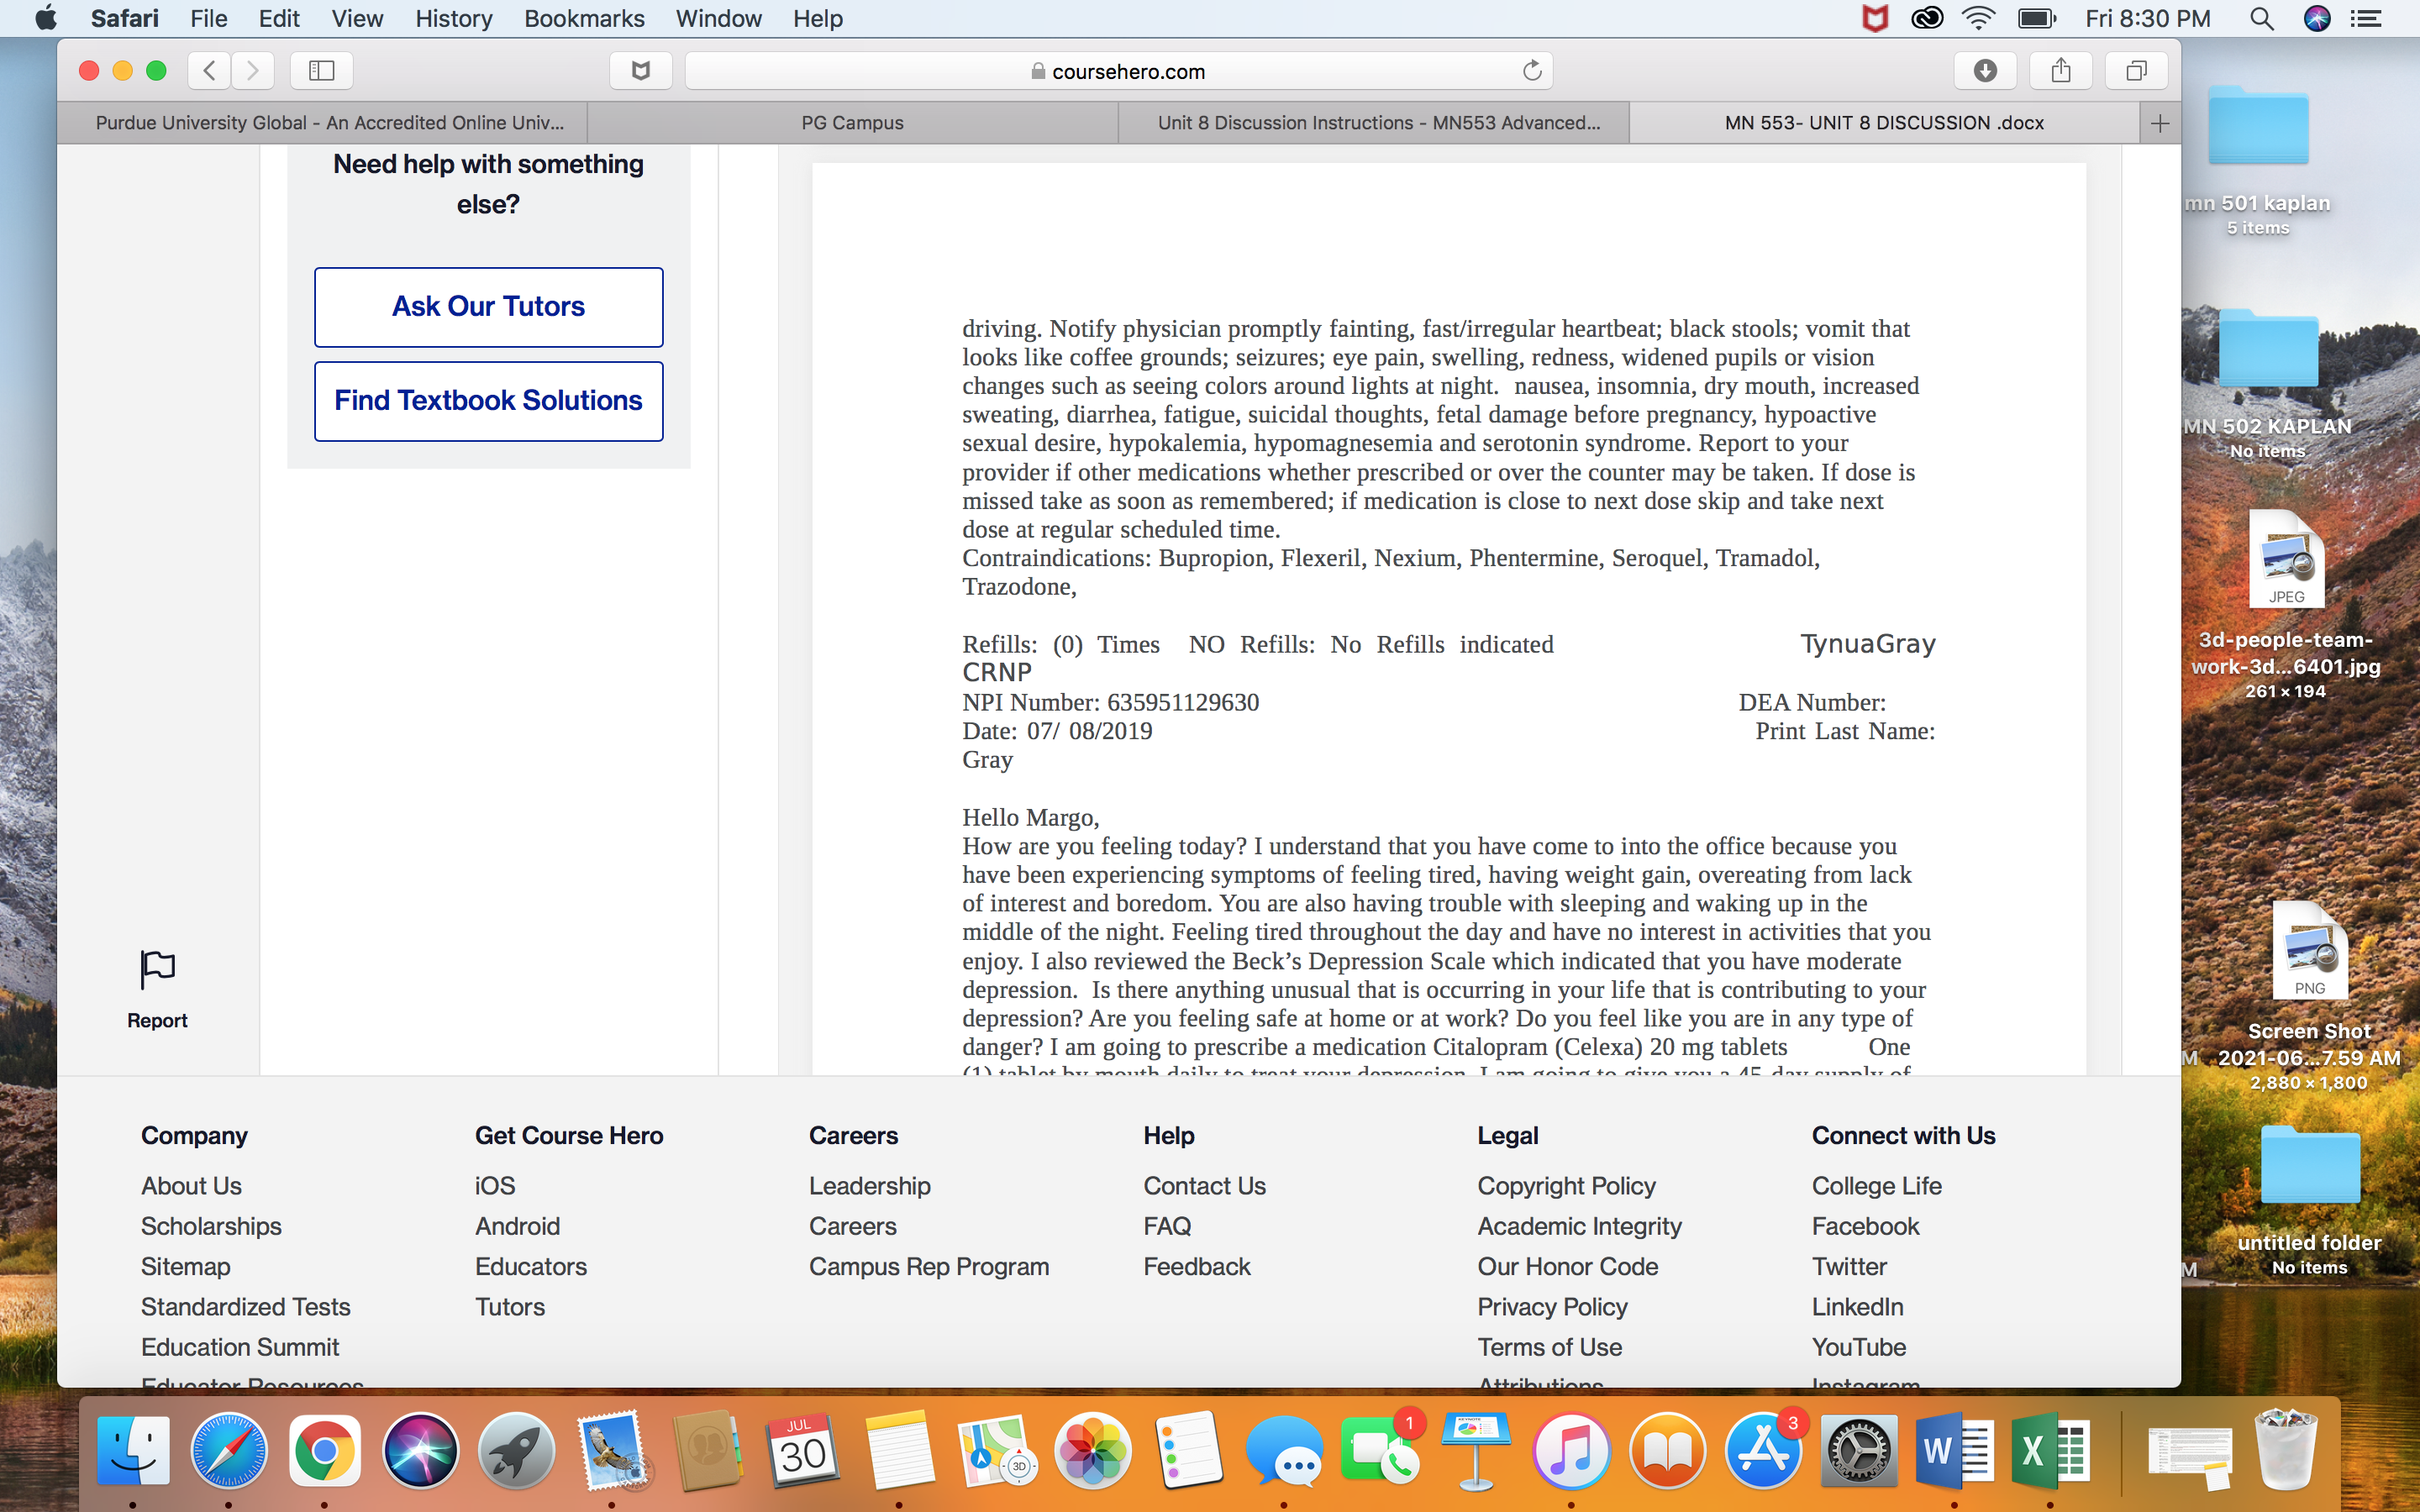Launch Microsoft Word from the Dock
Screen dimensions: 2420x1512
click(1954, 1451)
